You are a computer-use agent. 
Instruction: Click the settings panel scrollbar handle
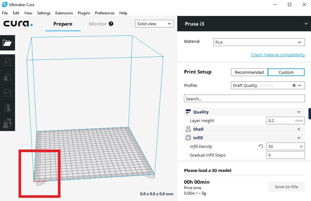point(309,114)
